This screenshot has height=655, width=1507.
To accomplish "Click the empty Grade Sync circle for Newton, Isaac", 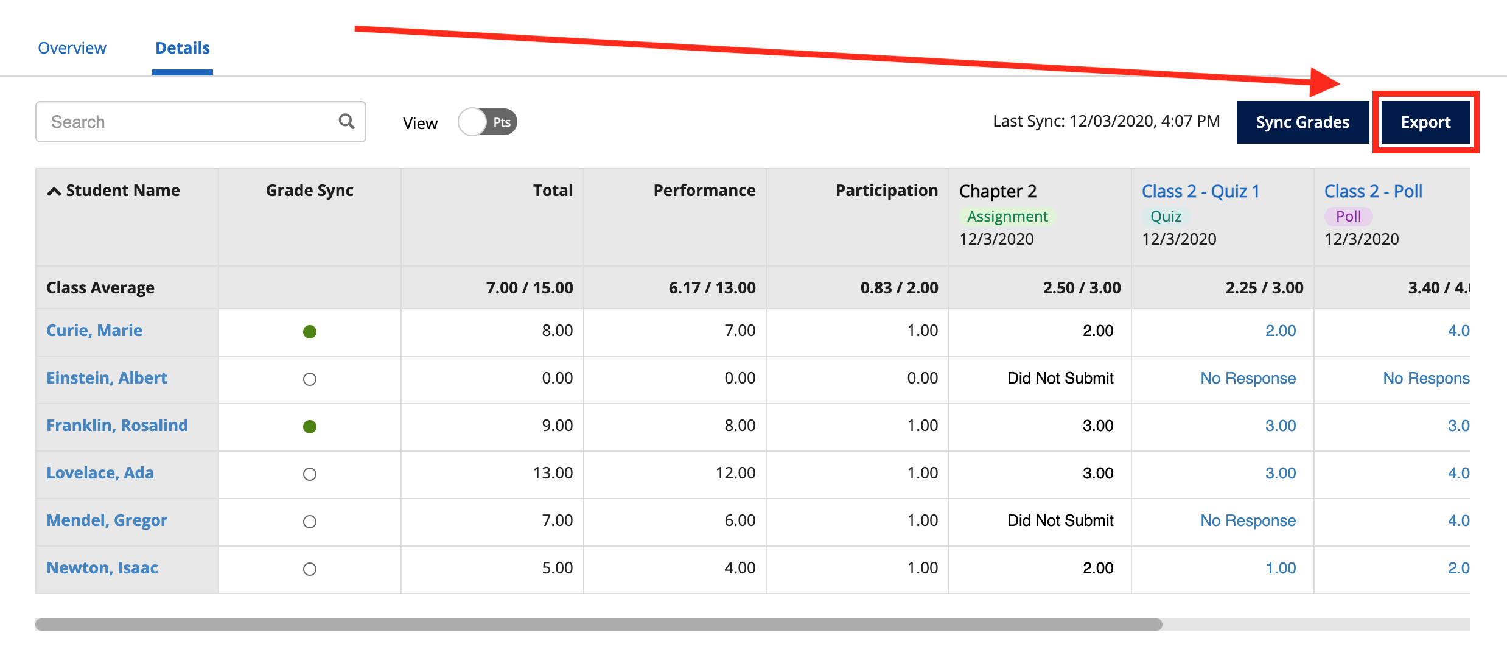I will pyautogui.click(x=310, y=569).
